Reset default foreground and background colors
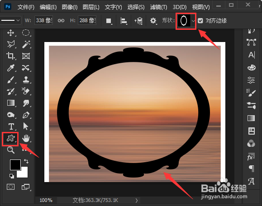The height and width of the screenshot is (206, 262). tap(12, 176)
